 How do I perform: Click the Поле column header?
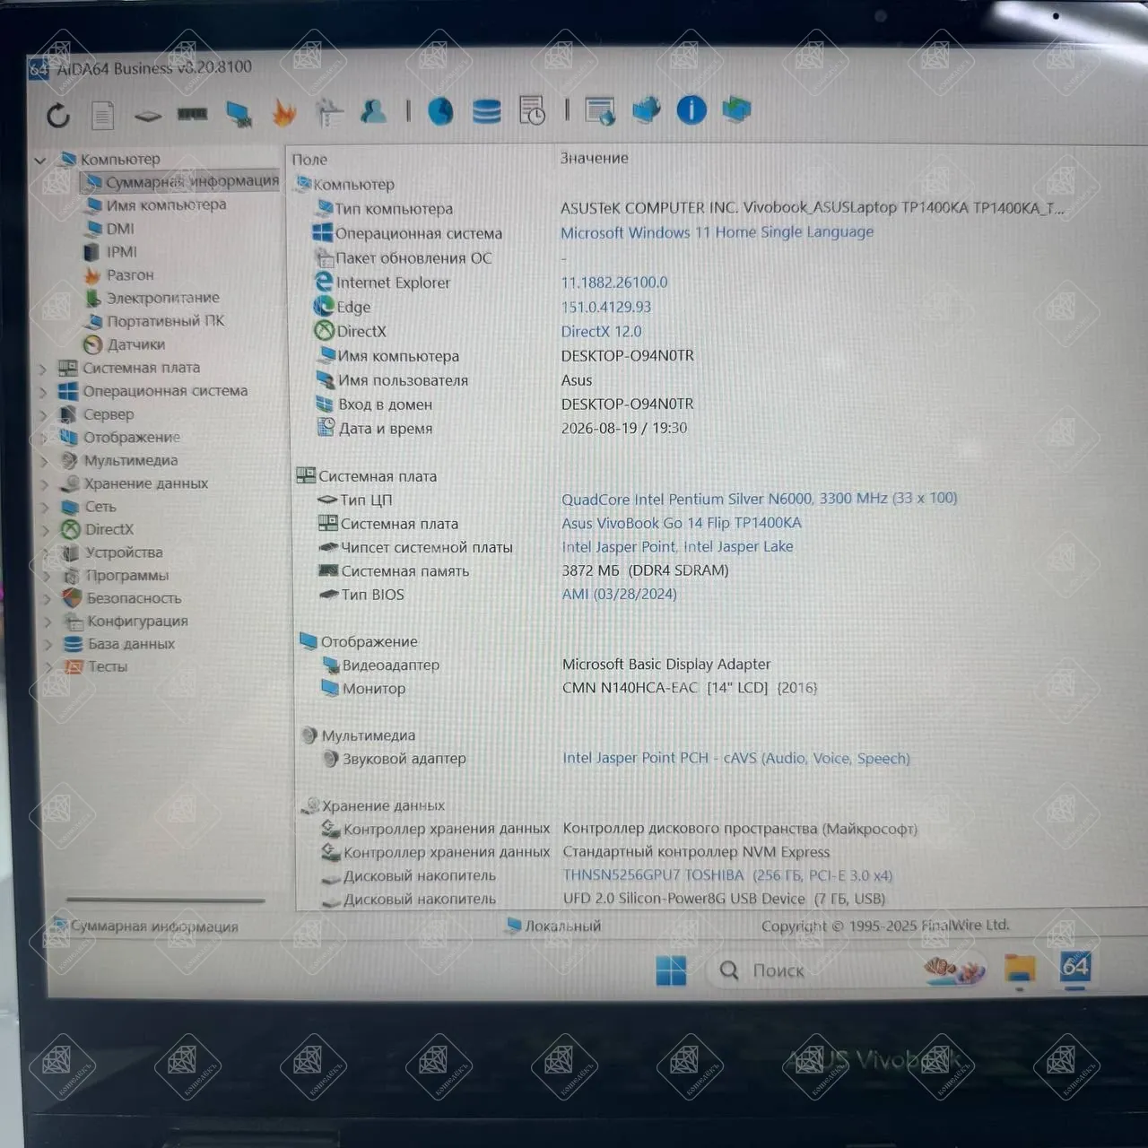[x=309, y=160]
